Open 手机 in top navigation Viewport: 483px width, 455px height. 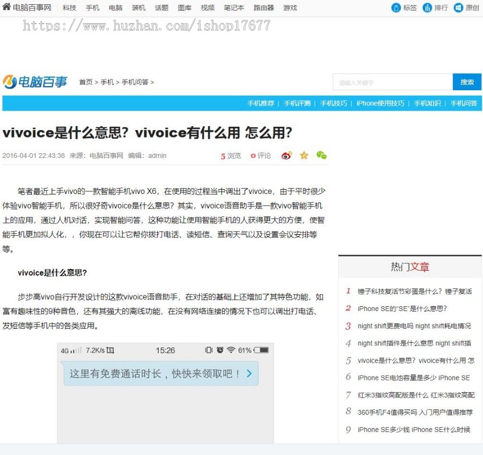point(92,8)
